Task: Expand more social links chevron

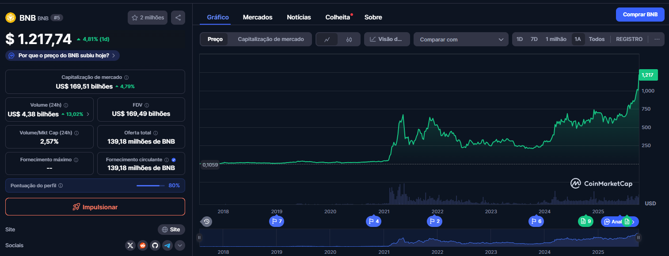Action: [x=180, y=245]
